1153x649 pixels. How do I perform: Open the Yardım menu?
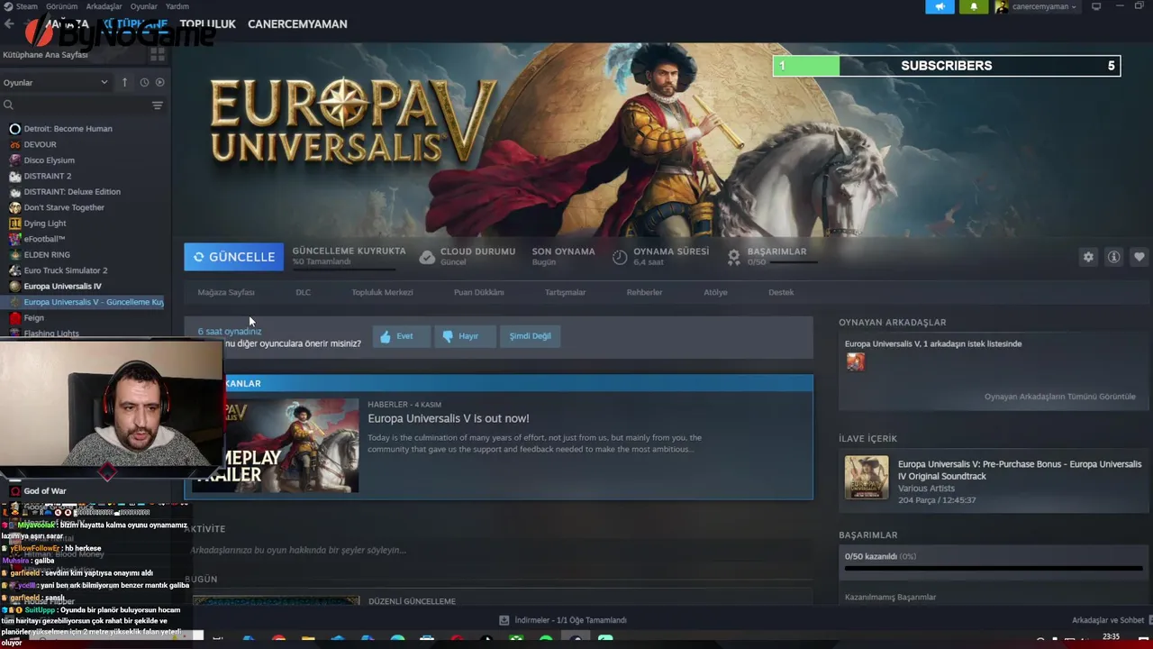tap(177, 6)
